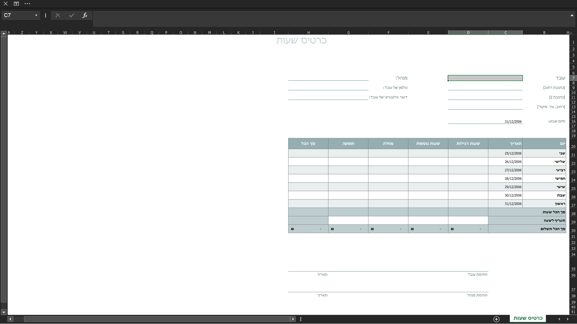Image resolution: width=577 pixels, height=324 pixels.
Task: Open the three-dot more options menu
Action: [27, 4]
